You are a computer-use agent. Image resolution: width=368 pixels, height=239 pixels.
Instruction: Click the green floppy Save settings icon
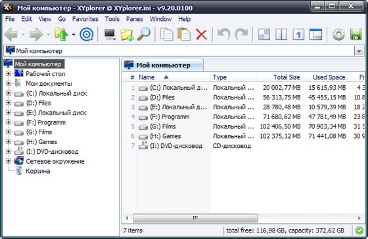(x=356, y=35)
